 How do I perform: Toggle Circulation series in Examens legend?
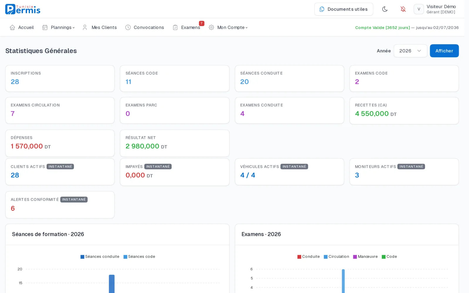(x=336, y=257)
